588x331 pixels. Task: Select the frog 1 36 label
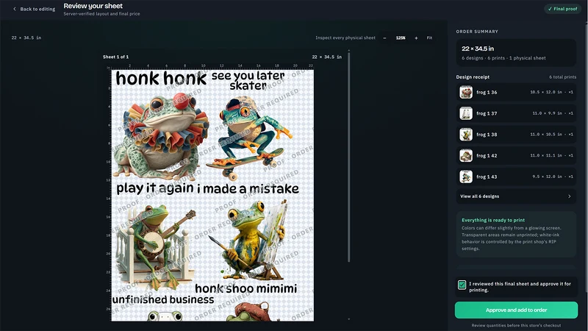(x=487, y=93)
